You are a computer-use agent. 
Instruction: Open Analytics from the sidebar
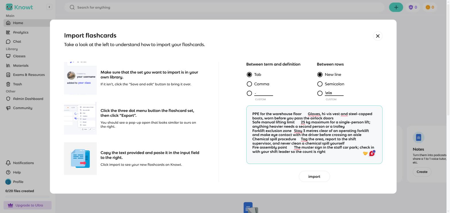28,32
